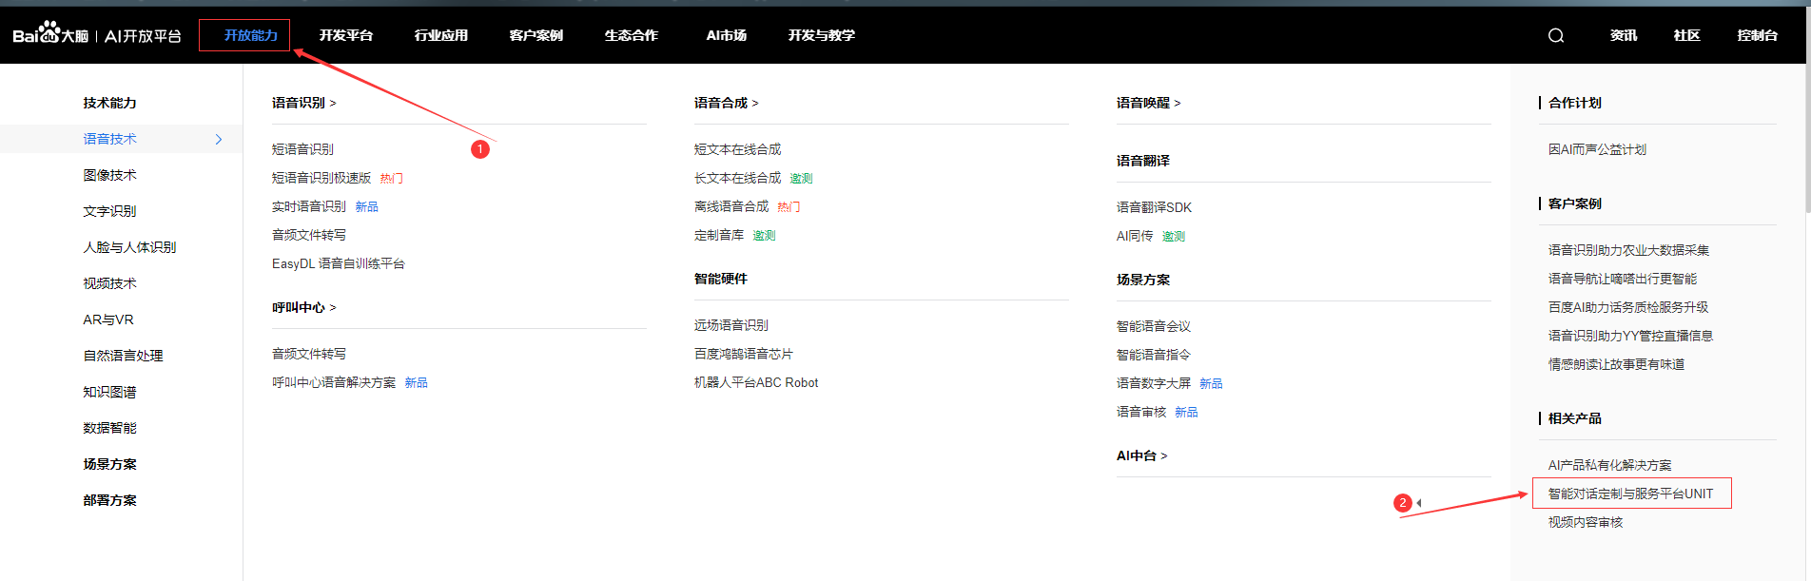Go to 社区 in the top bar
The width and height of the screenshot is (1811, 581).
(x=1687, y=35)
